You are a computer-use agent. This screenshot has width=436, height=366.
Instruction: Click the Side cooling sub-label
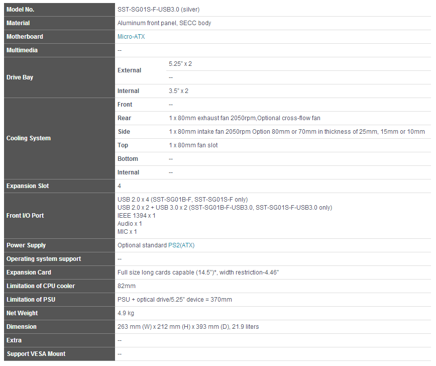[124, 132]
